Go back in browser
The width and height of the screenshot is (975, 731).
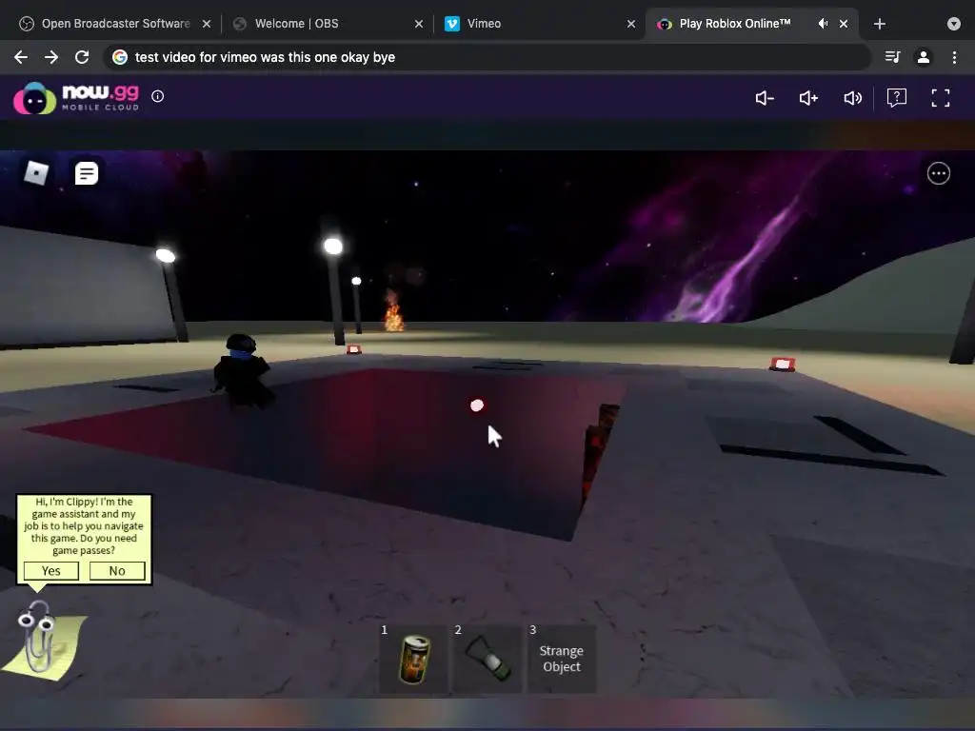point(21,57)
